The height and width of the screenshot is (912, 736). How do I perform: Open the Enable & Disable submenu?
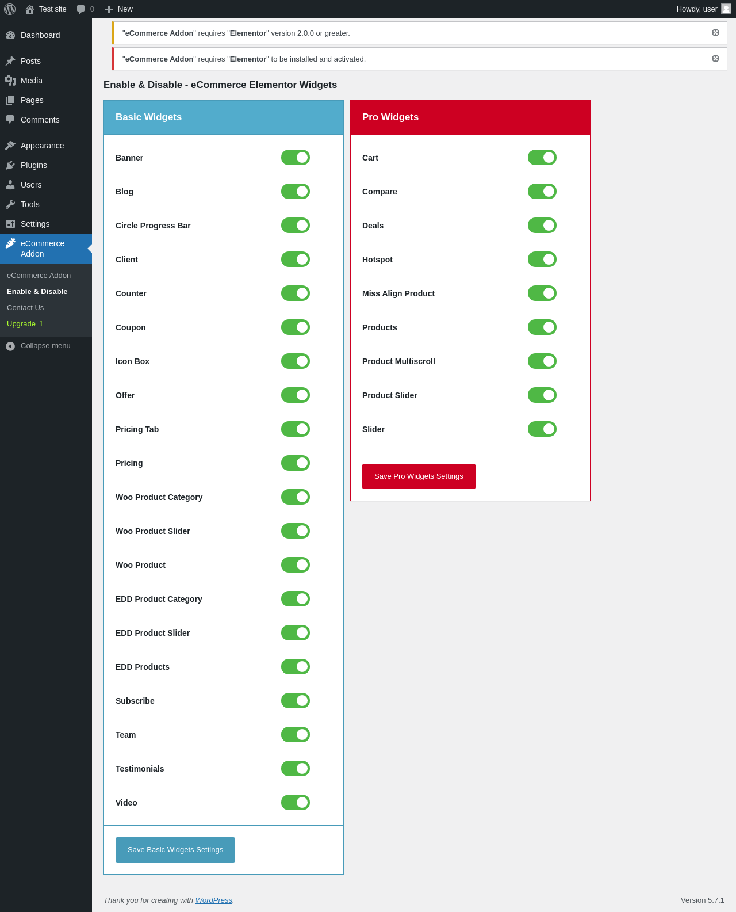coord(37,292)
